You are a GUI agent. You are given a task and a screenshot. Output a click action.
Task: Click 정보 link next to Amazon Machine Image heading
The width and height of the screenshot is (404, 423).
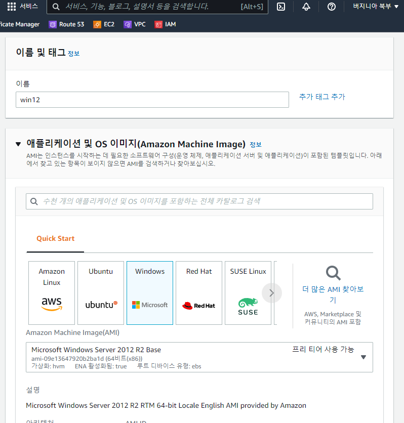(256, 145)
